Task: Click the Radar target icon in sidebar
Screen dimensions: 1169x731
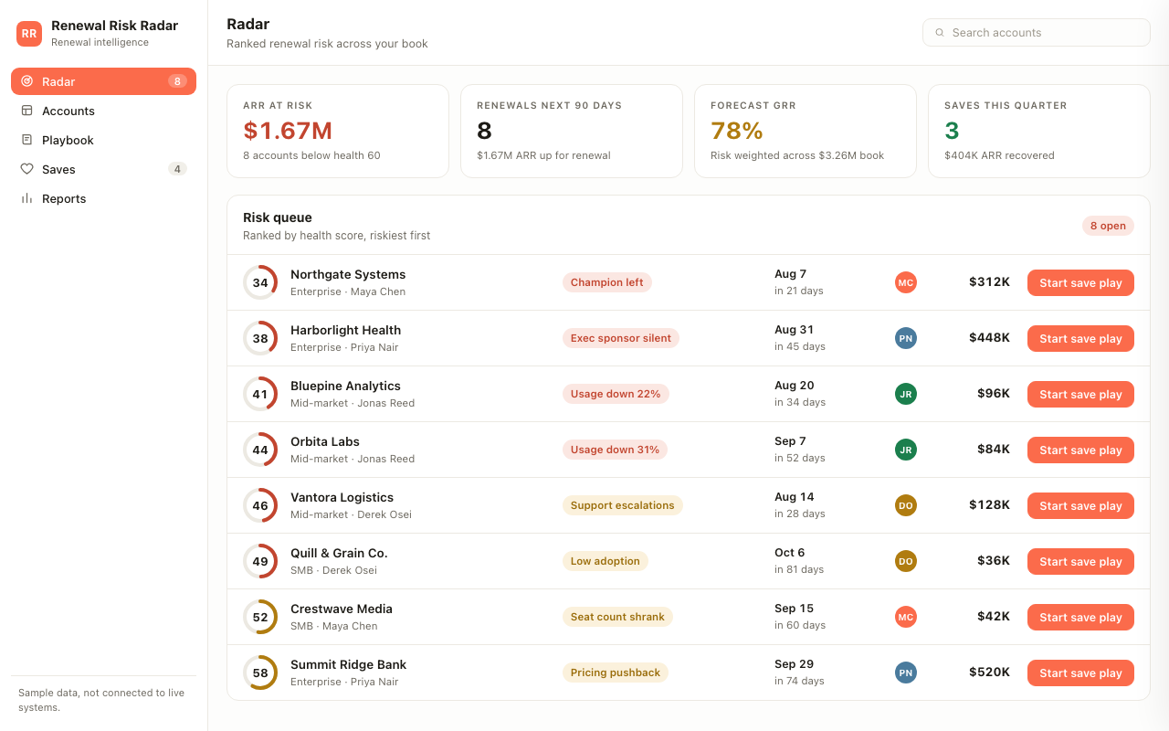Action: point(27,81)
